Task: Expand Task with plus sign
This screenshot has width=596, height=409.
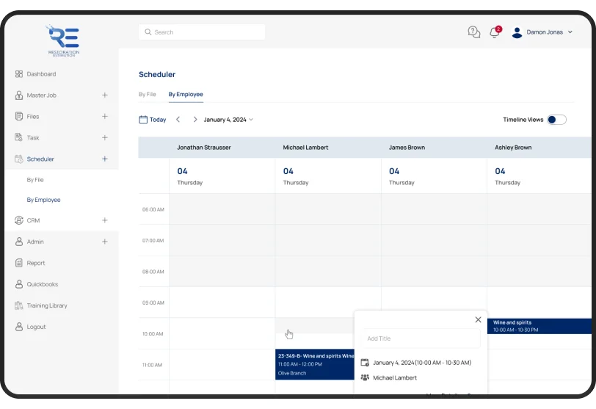Action: click(105, 137)
